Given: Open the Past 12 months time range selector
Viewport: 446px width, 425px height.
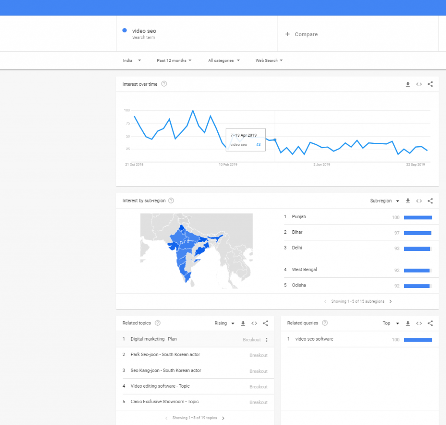Looking at the screenshot, I should point(174,61).
